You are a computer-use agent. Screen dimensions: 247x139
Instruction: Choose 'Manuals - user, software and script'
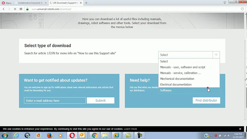(189, 67)
